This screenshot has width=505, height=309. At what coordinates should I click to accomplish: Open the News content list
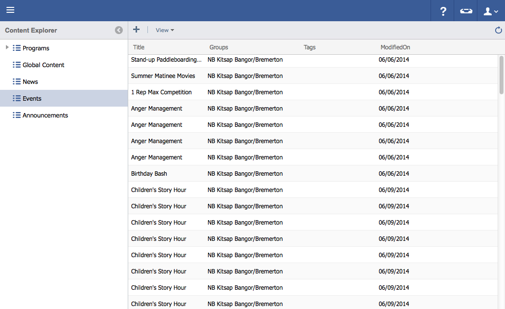[30, 82]
